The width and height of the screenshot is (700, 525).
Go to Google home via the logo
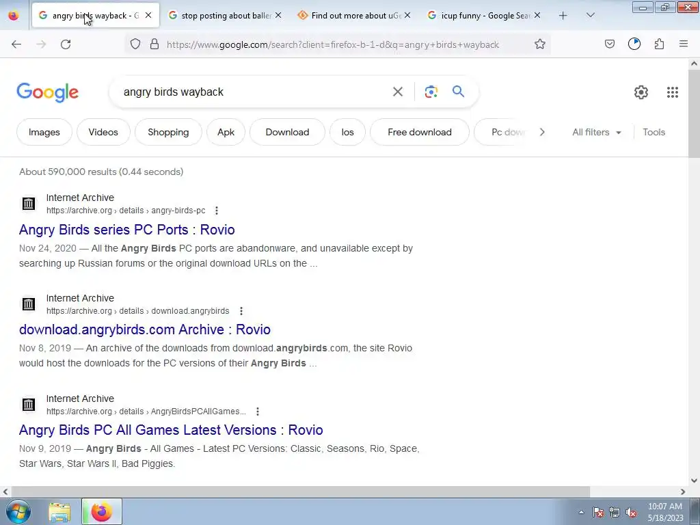47,92
